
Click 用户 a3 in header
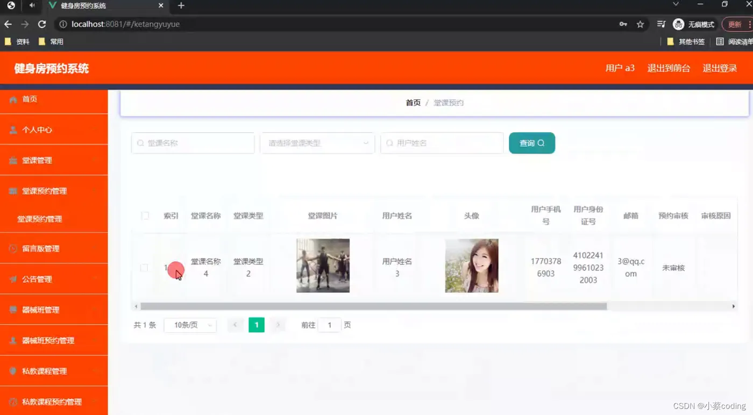(620, 68)
